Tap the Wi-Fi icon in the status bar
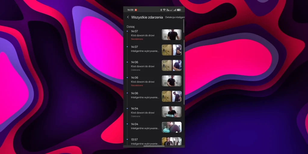Viewport: 308px width, 154px height. click(x=164, y=10)
